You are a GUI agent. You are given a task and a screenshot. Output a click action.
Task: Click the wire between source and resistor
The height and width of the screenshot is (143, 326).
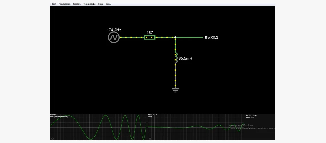pos(132,37)
